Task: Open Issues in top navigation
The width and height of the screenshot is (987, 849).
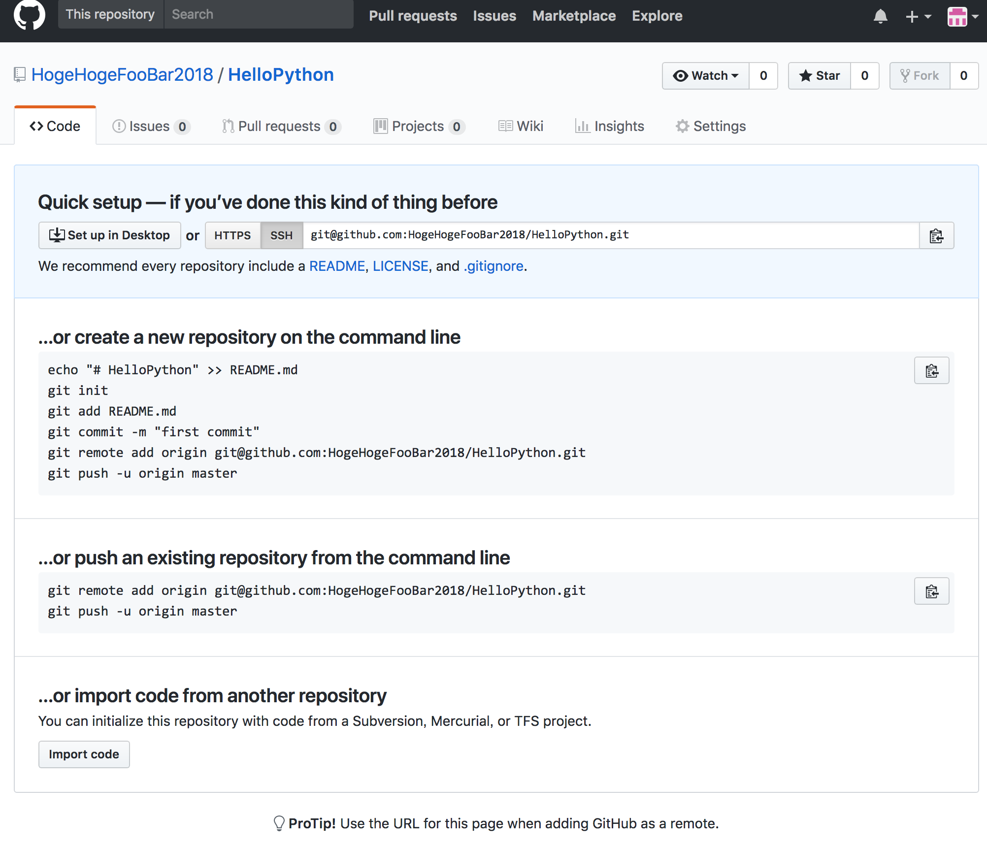Action: [x=494, y=16]
